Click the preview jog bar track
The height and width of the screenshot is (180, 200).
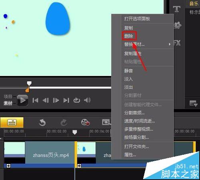[x=70, y=88]
